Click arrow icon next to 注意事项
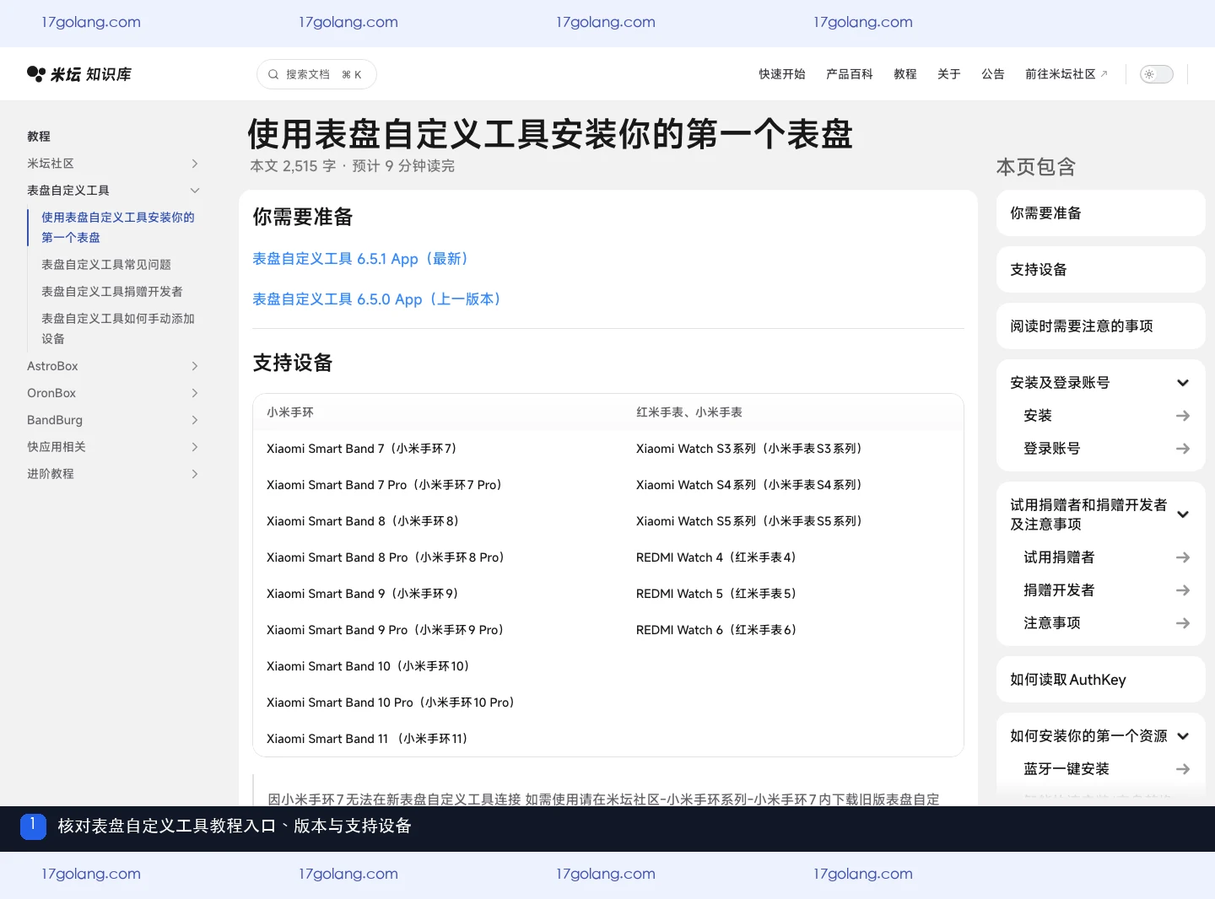The image size is (1215, 899). click(x=1183, y=623)
